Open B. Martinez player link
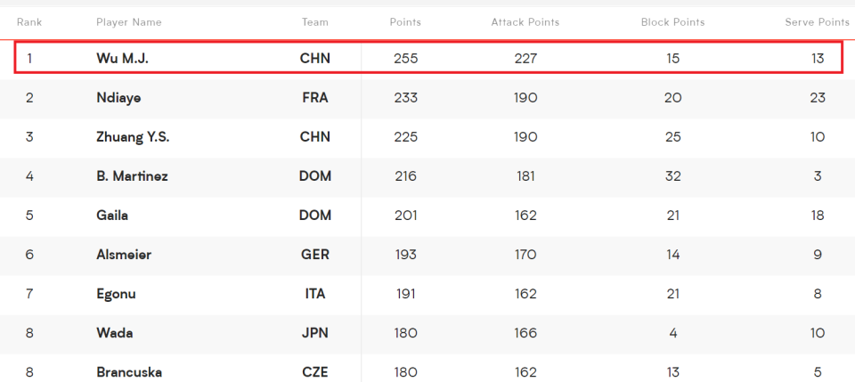This screenshot has width=855, height=382. coord(132,176)
